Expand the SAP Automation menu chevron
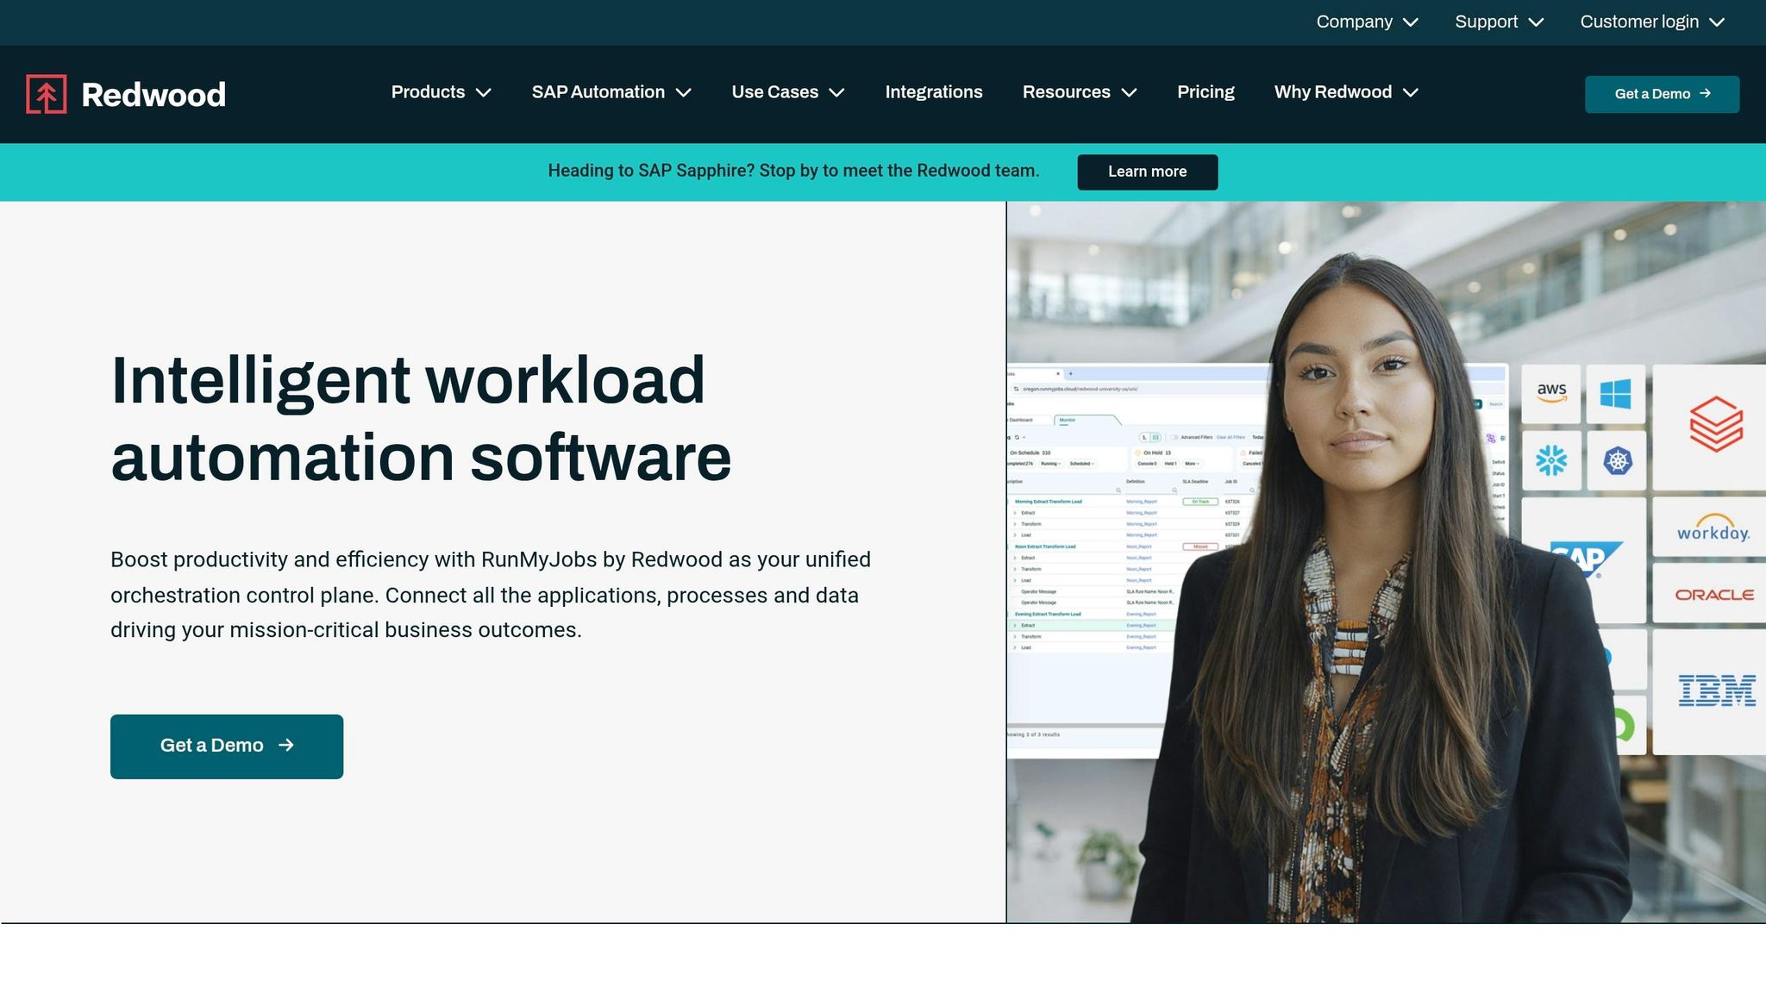This screenshot has width=1766, height=993. point(684,92)
